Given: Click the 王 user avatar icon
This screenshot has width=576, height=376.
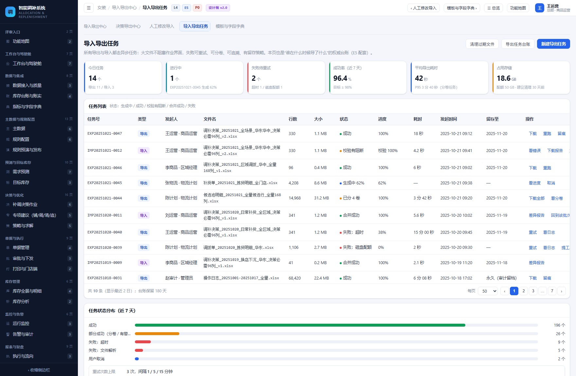Looking at the screenshot, I should 539,8.
